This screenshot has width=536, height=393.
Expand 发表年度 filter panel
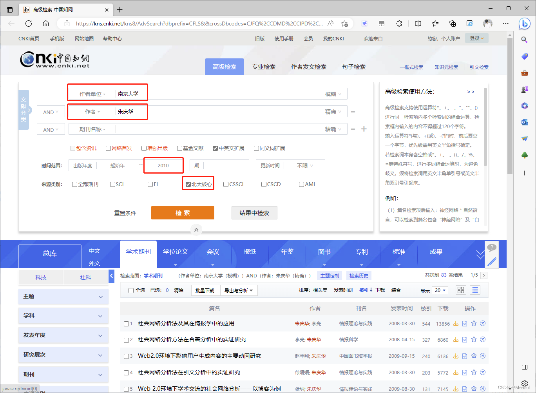point(63,335)
